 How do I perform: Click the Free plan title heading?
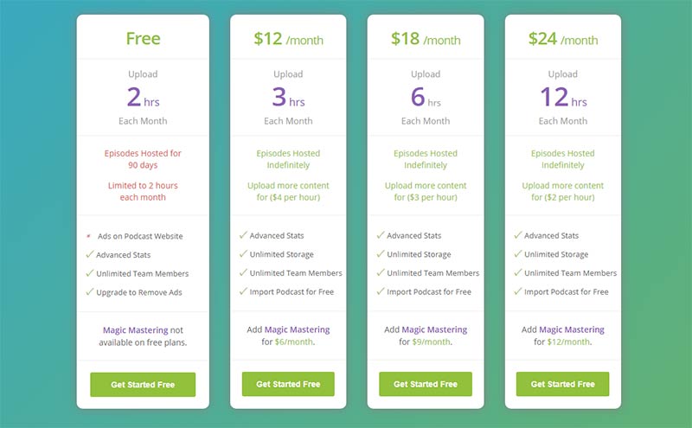click(143, 38)
